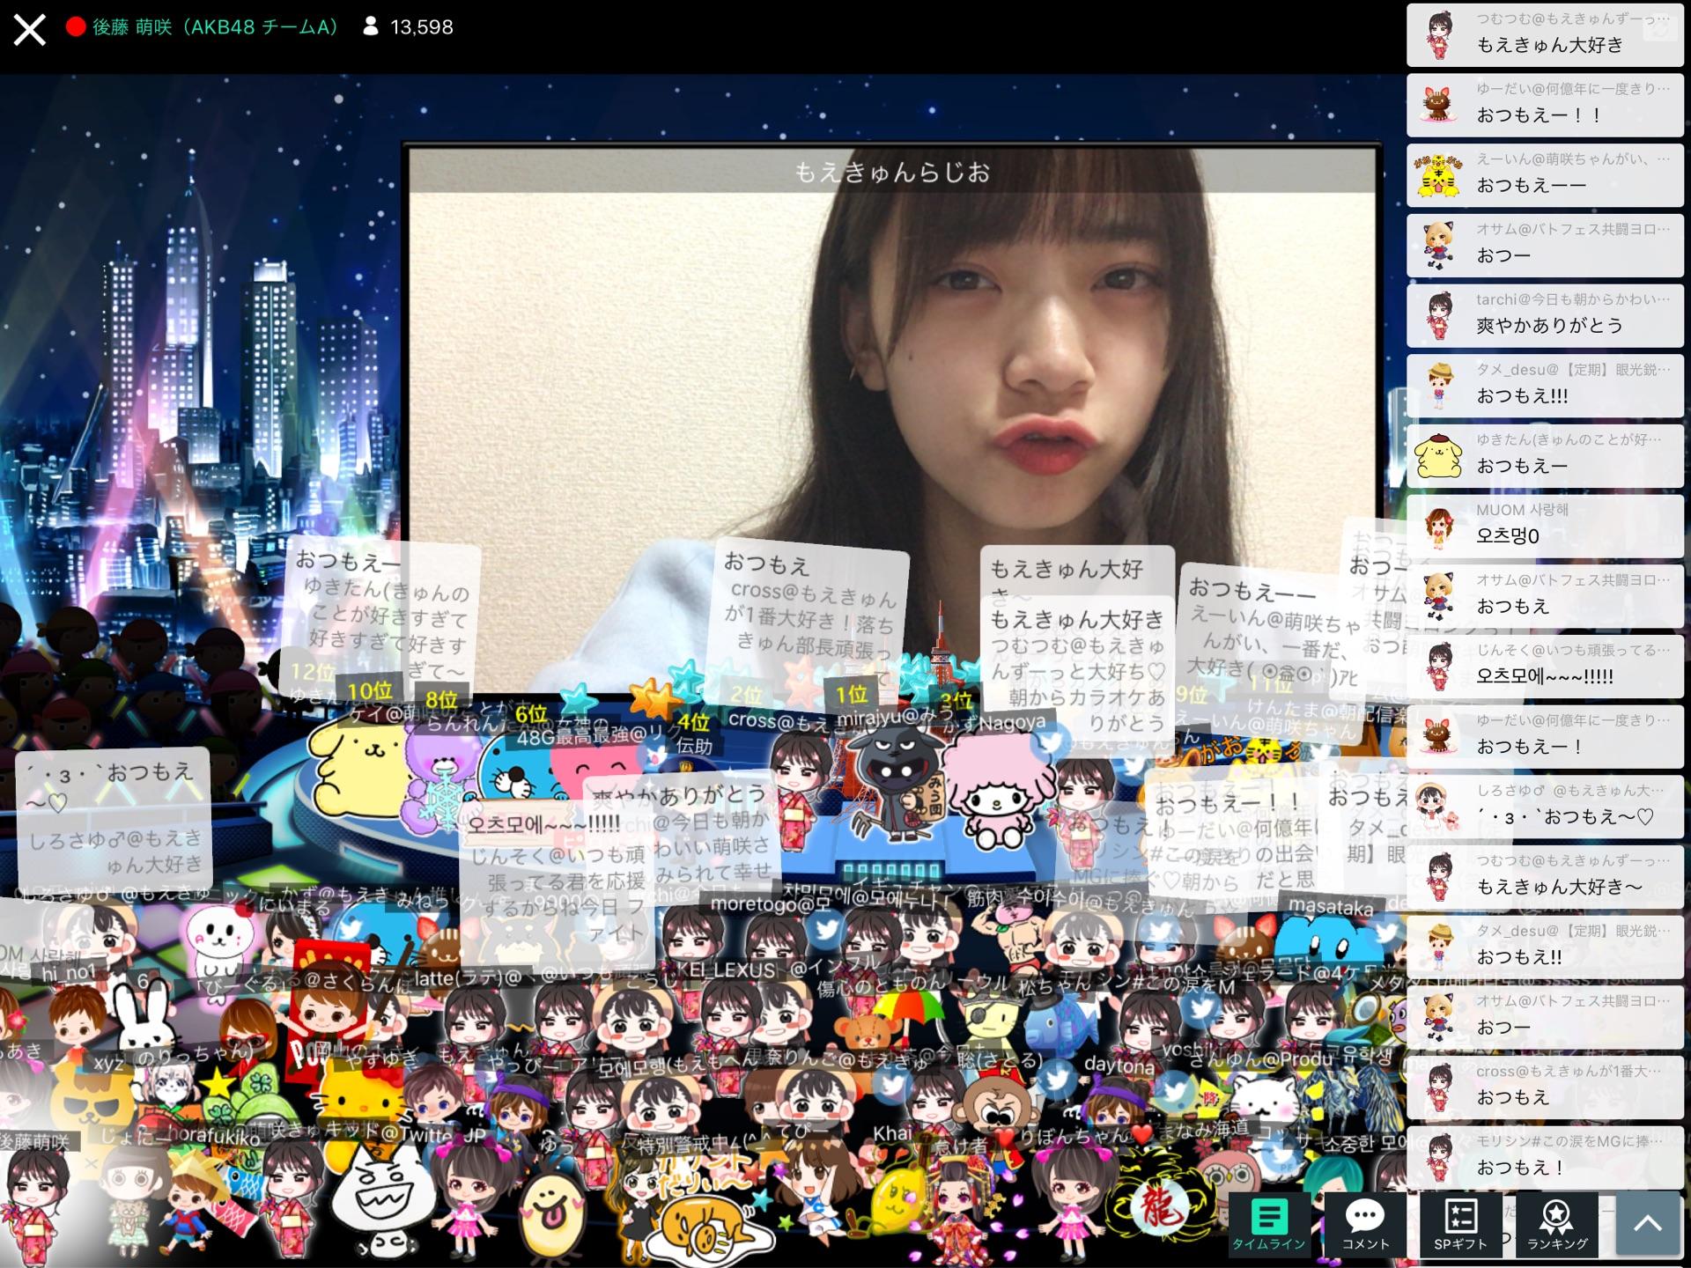
Task: Close the live stream with the X button
Action: point(29,29)
